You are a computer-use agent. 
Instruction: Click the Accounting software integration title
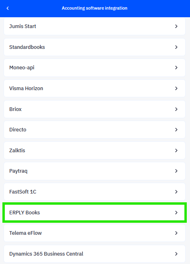[x=94, y=8]
